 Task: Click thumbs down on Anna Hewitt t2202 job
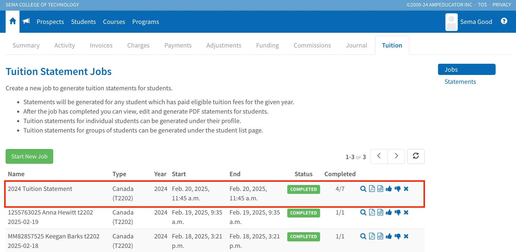pos(397,212)
